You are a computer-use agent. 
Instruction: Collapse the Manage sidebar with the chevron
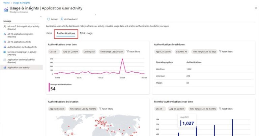[41, 17]
